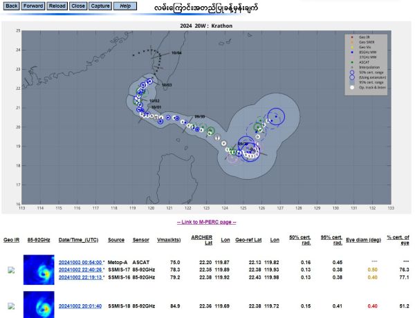
Task: Click the ASCAT green legend entry
Action: (360, 62)
